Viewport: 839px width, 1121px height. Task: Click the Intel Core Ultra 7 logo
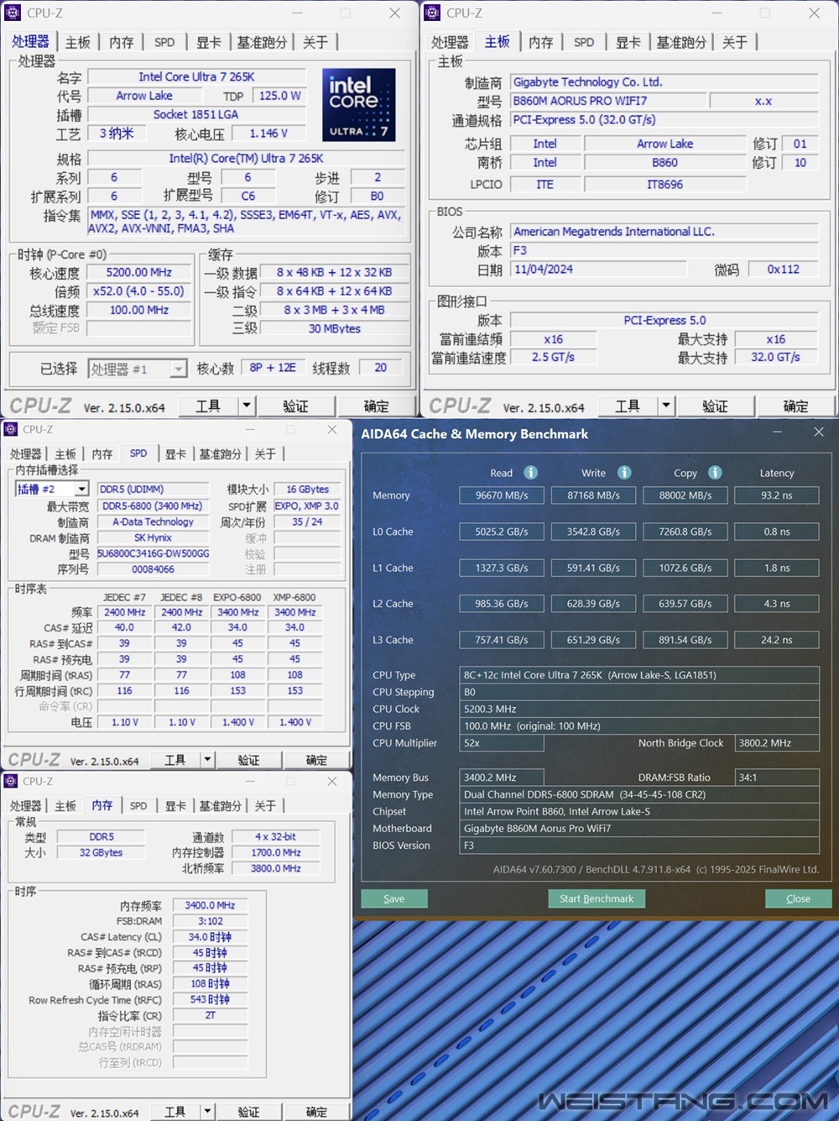pos(359,105)
